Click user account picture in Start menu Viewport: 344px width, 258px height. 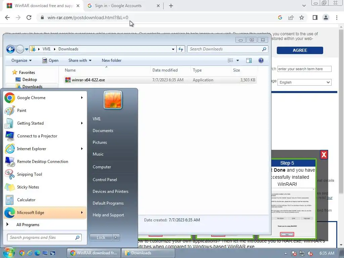(113, 100)
